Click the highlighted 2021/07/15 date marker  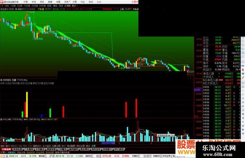(x=108, y=143)
